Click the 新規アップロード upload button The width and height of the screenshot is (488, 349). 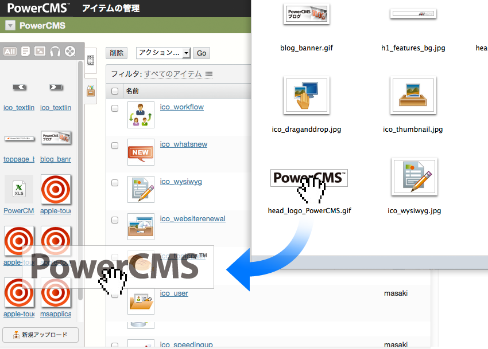pos(40,335)
